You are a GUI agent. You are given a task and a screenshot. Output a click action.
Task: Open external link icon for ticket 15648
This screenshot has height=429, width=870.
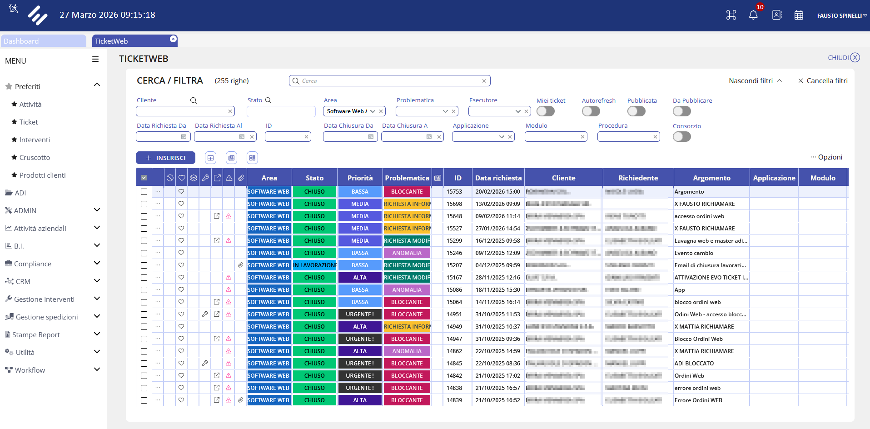point(217,216)
